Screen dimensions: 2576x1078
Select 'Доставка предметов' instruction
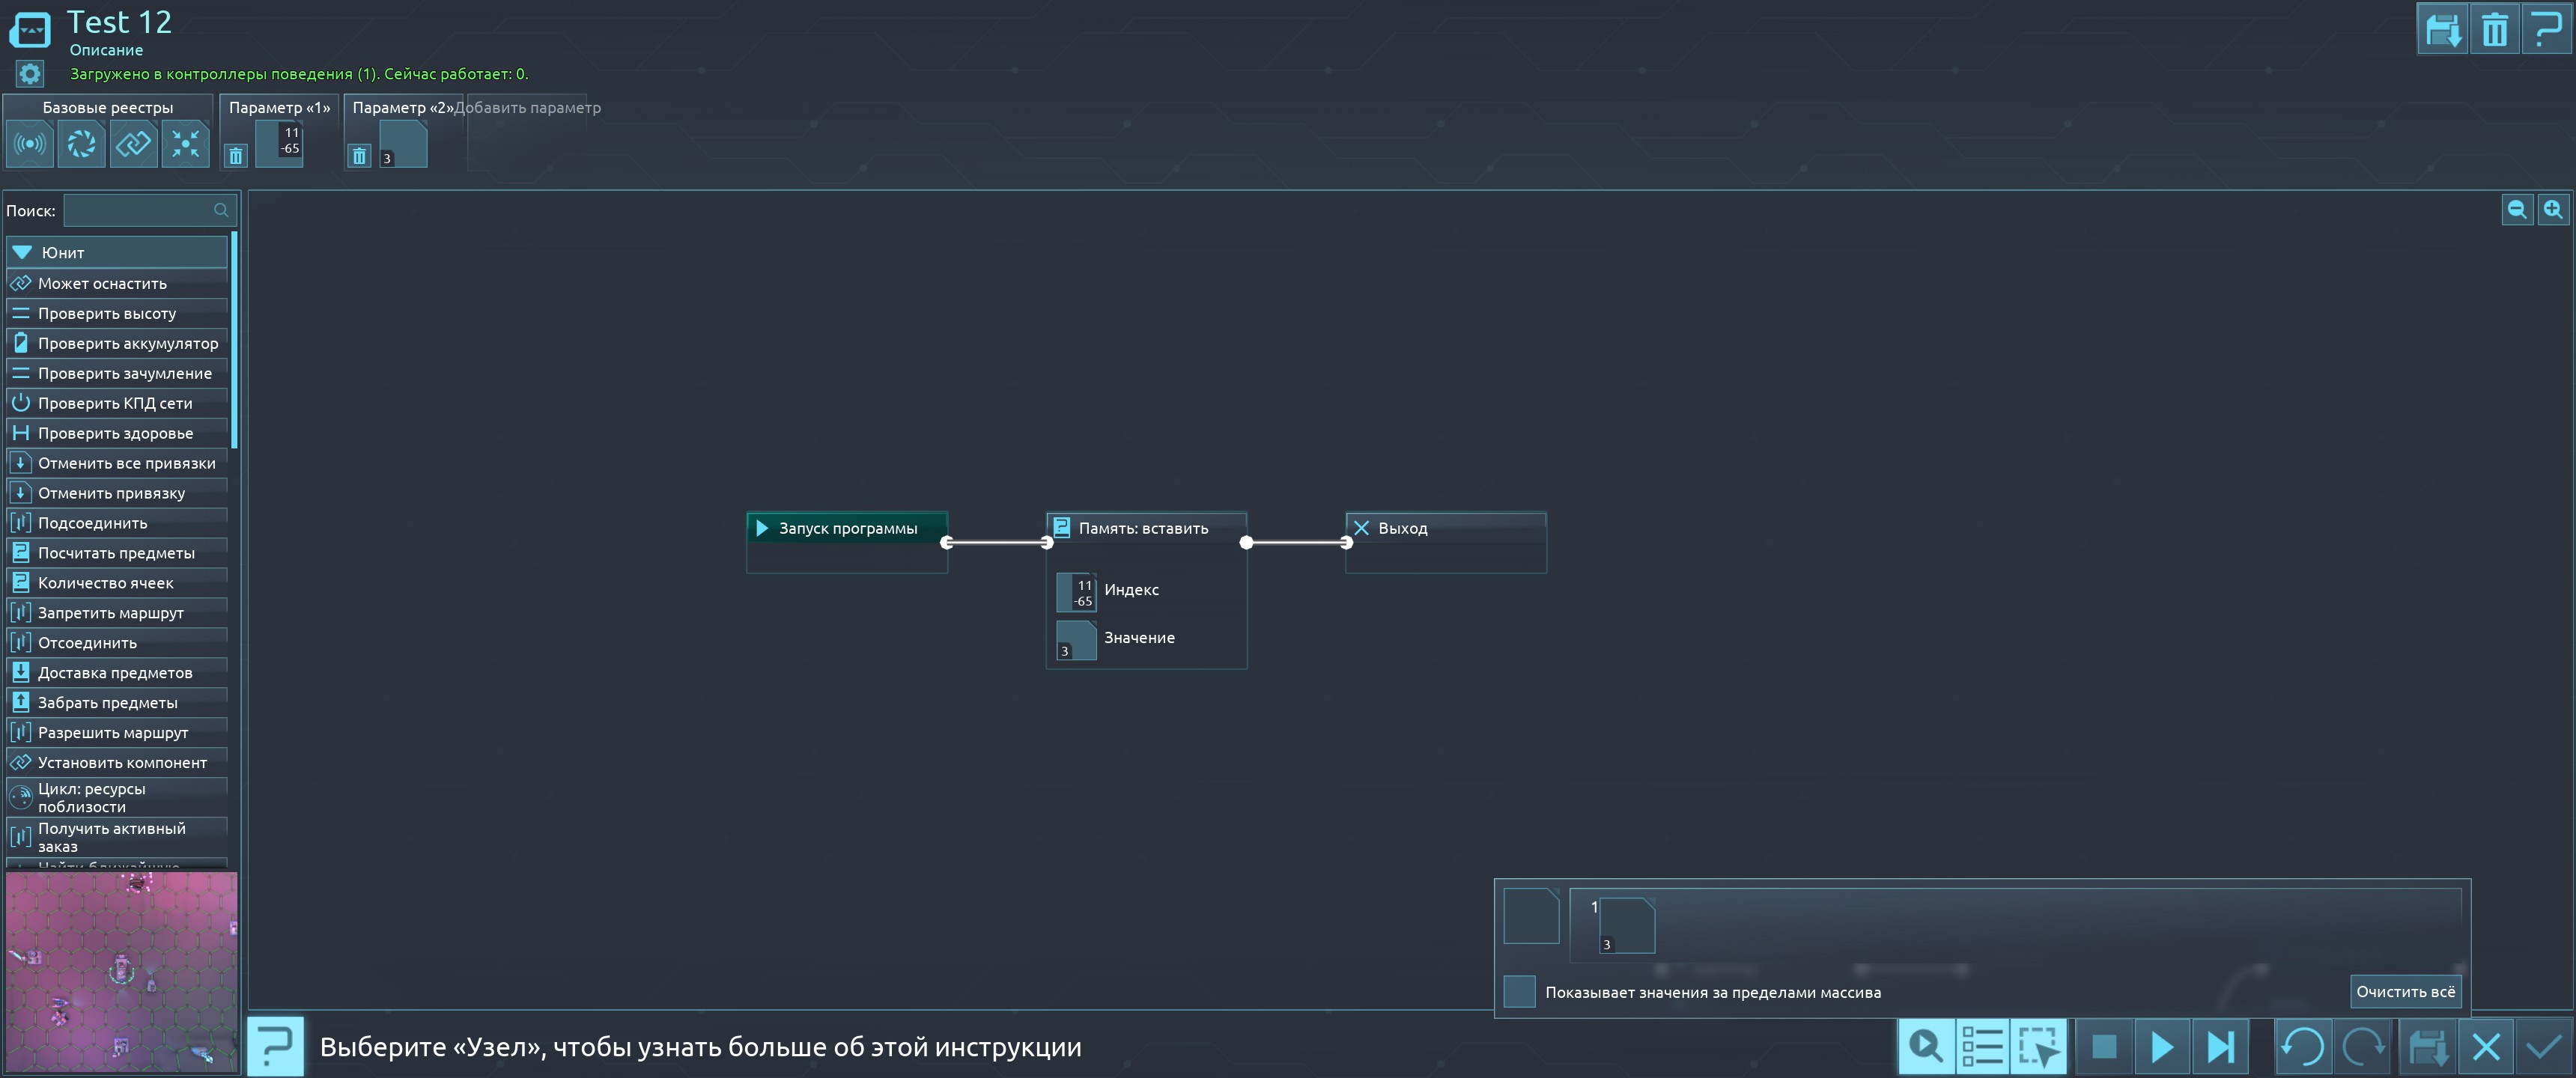pyautogui.click(x=117, y=673)
